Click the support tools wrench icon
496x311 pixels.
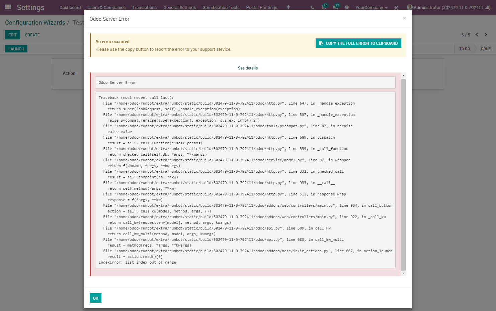tap(396, 7)
